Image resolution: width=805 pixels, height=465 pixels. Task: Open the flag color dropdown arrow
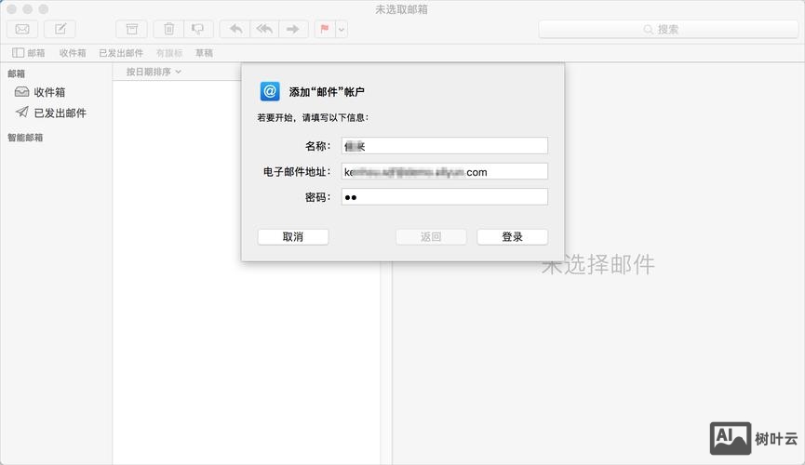[342, 29]
